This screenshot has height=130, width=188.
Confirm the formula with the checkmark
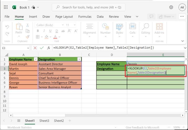42,48
